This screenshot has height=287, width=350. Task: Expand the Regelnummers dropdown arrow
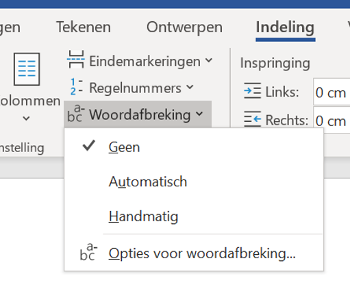pos(190,87)
